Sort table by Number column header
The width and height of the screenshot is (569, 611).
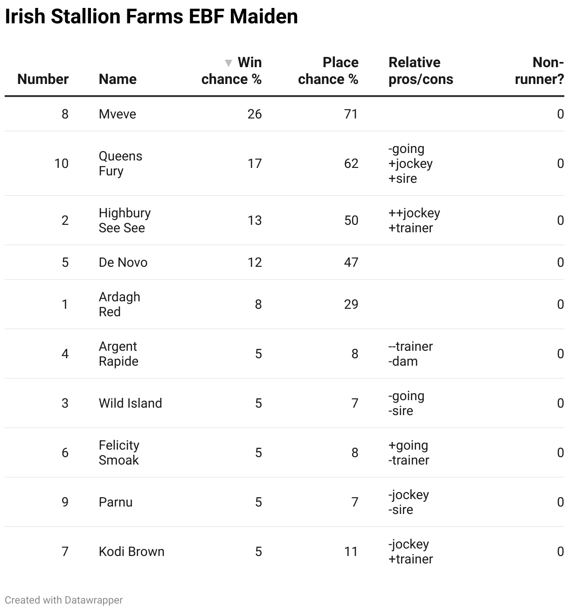point(43,79)
